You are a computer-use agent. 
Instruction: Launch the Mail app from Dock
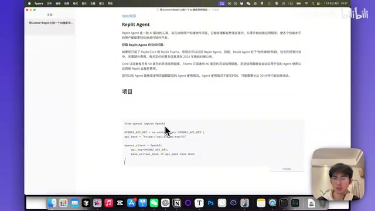(x=74, y=203)
